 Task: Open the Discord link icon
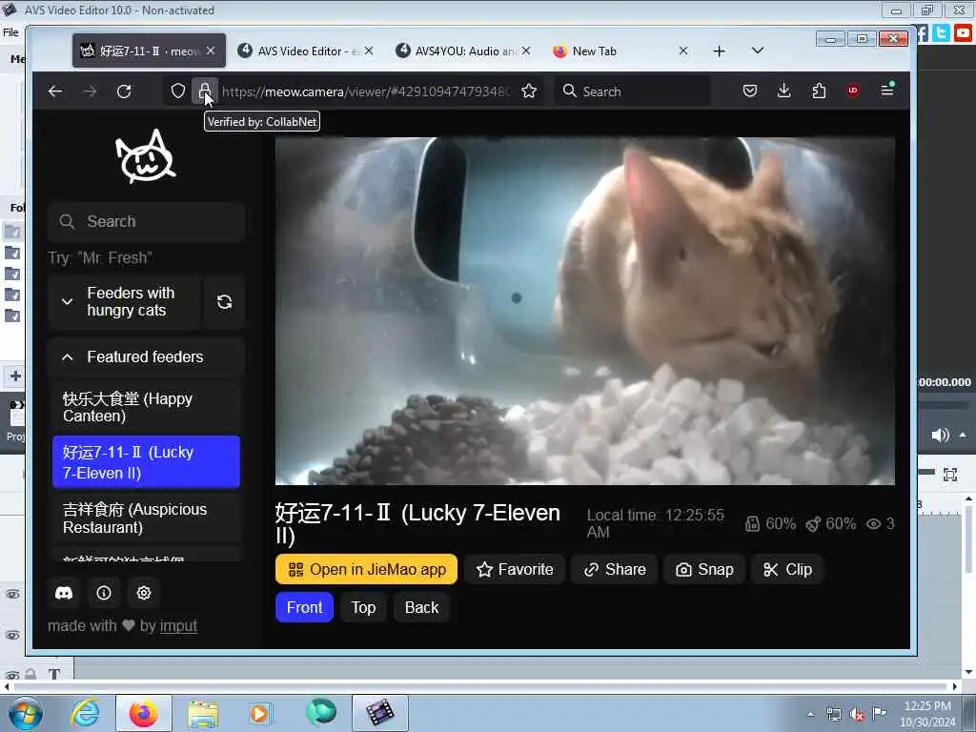point(64,593)
